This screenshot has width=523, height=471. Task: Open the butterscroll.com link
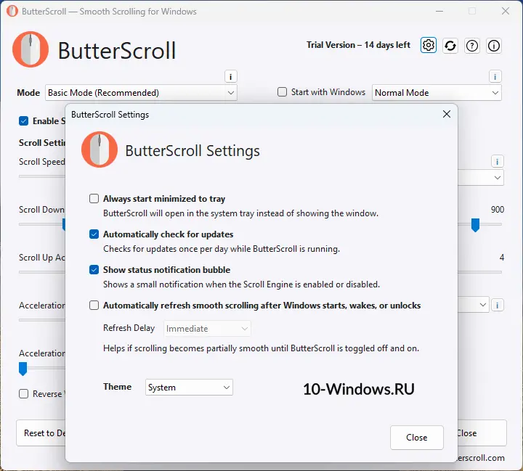tap(482, 458)
